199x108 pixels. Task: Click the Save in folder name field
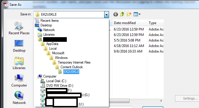(69, 15)
